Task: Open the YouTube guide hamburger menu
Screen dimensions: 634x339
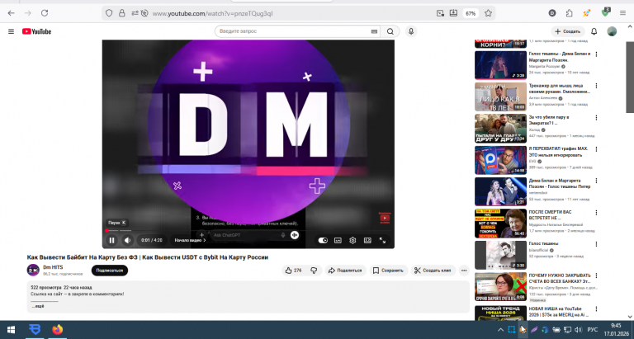Action: pyautogui.click(x=11, y=31)
